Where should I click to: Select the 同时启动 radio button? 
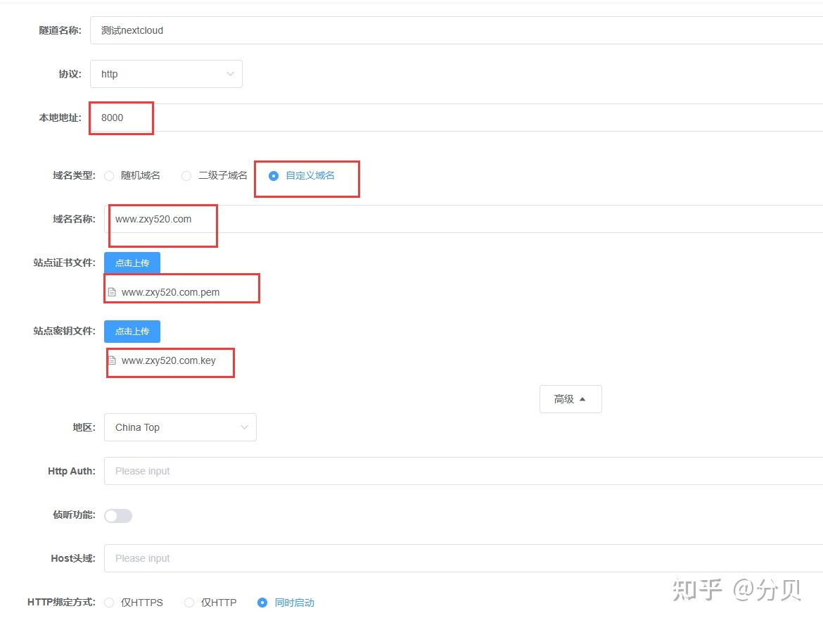pos(262,603)
